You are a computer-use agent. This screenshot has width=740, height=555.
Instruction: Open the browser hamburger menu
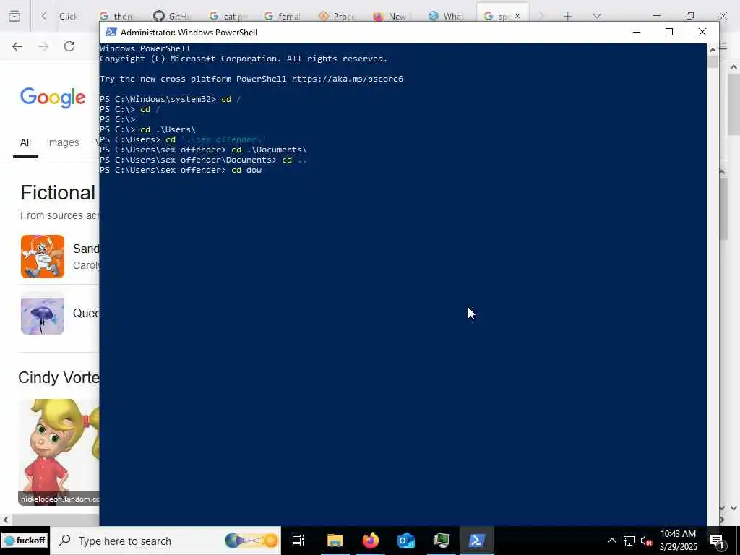pos(723,46)
